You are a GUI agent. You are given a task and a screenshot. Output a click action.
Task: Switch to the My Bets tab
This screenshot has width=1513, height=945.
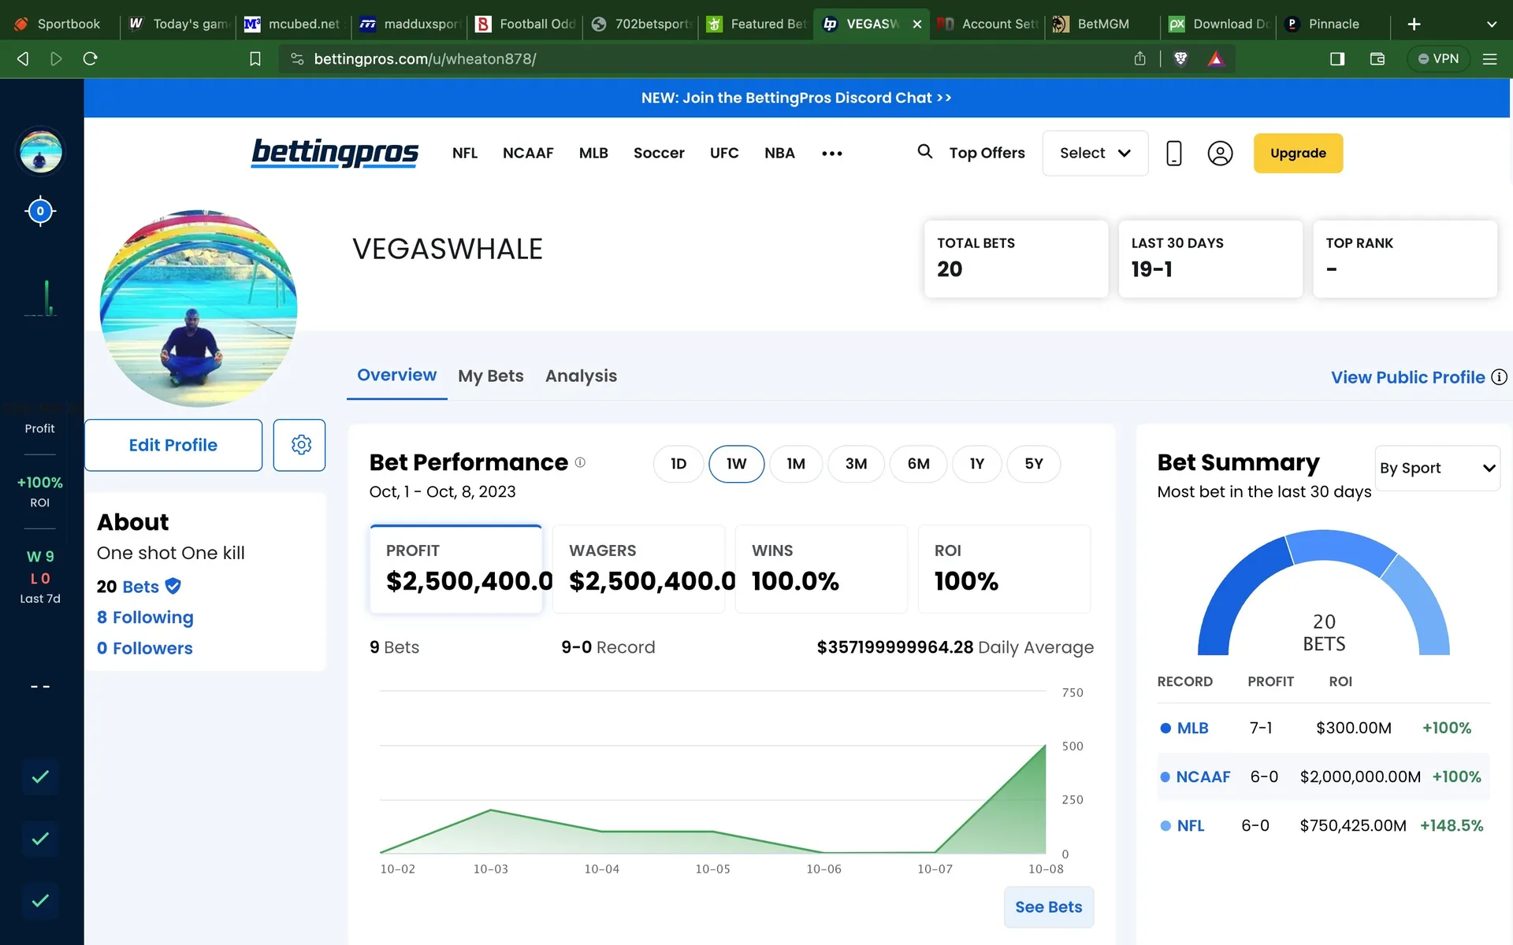[x=490, y=376]
